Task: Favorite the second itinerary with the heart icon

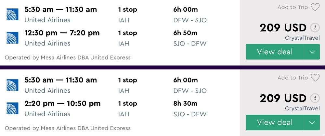Action: click(x=315, y=78)
